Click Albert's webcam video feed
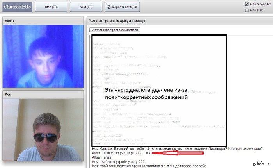Viewport: 273px width, 168px height. (x=43, y=57)
